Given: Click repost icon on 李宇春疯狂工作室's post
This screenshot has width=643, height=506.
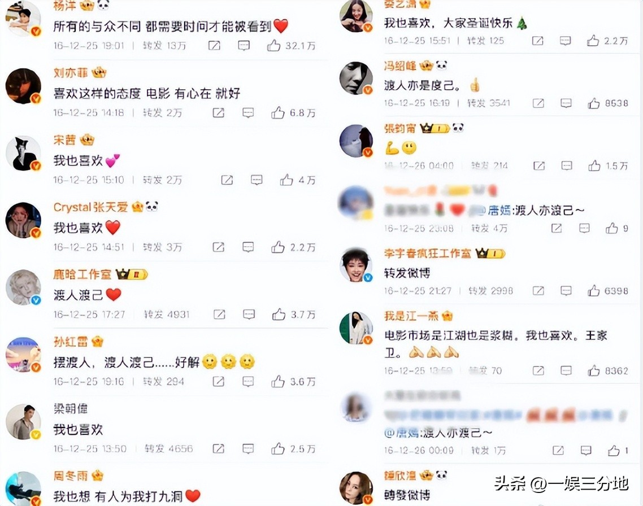Looking at the screenshot, I should [538, 291].
